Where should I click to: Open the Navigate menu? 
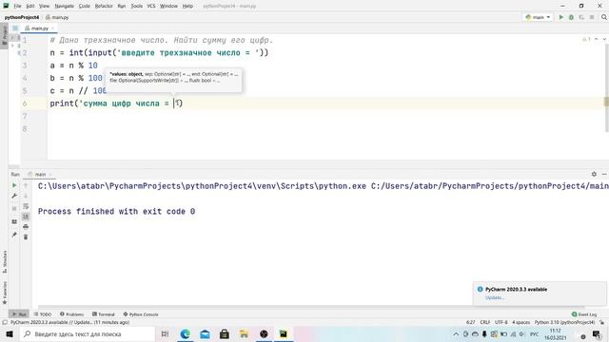64,6
